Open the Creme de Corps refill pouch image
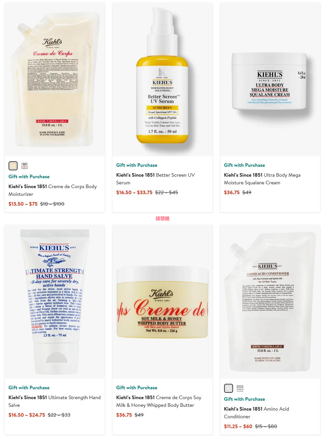 (x=55, y=80)
